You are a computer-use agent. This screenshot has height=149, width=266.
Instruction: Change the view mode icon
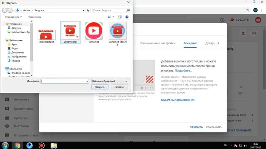click(x=109, y=17)
